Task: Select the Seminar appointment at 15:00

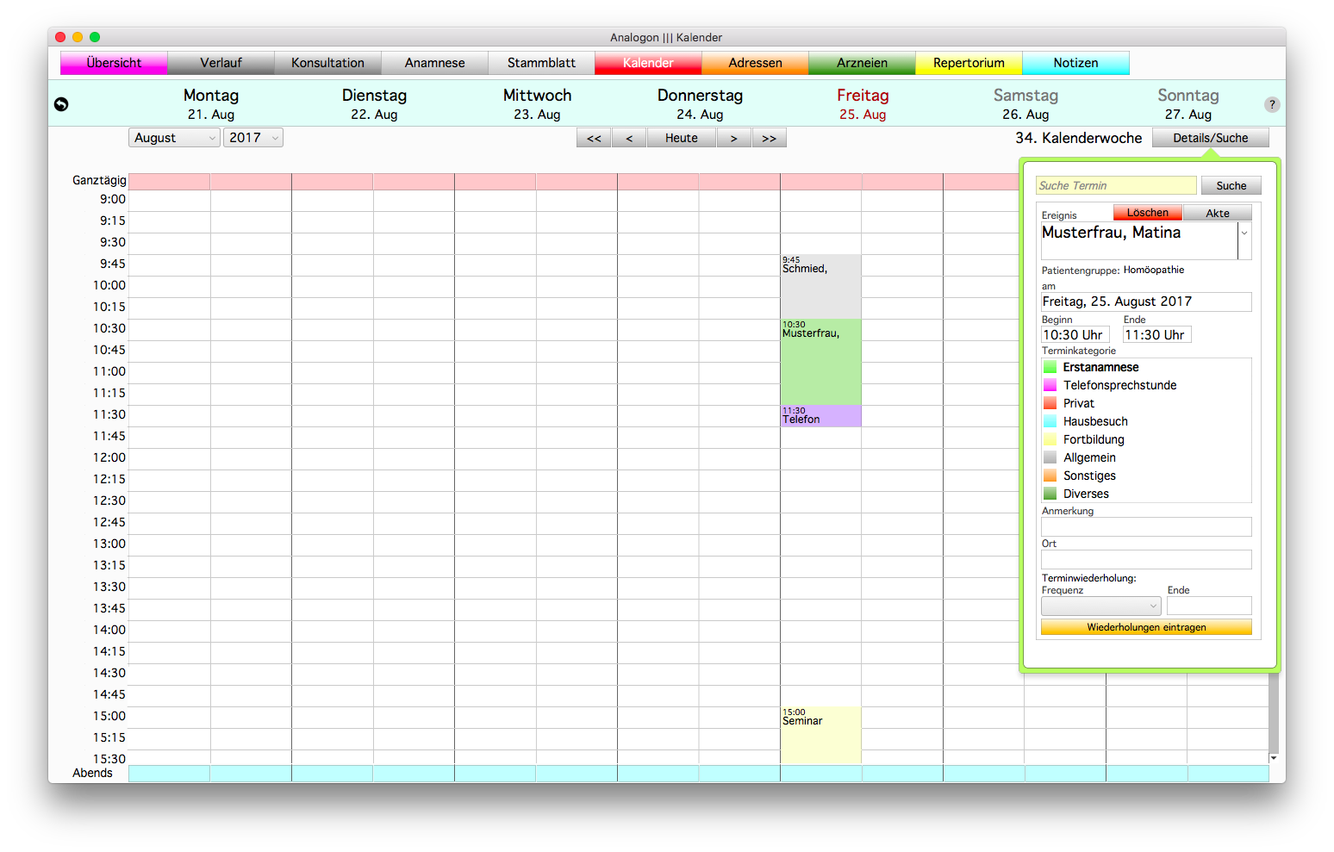Action: coord(820,734)
